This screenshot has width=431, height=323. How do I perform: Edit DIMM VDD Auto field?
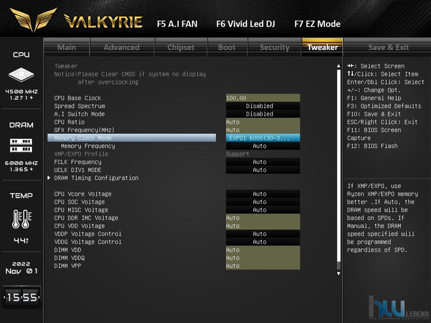[x=263, y=249]
